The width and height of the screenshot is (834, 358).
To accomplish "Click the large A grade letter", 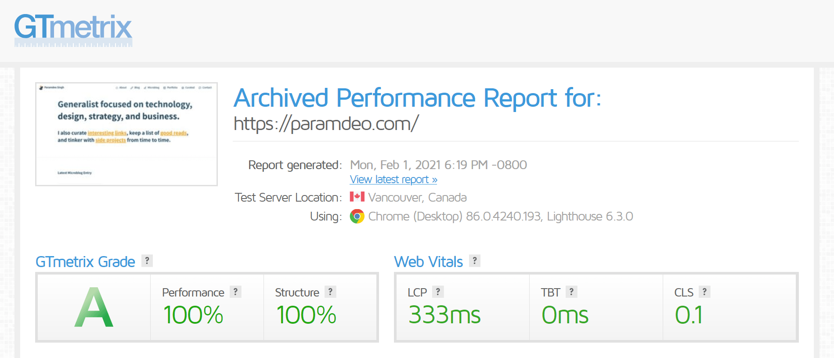I will tap(94, 307).
